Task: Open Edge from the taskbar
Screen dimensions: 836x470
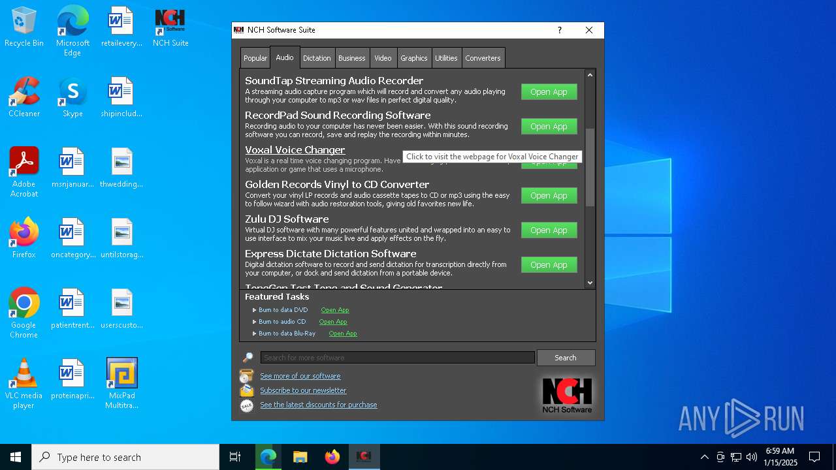Action: pyautogui.click(x=268, y=457)
